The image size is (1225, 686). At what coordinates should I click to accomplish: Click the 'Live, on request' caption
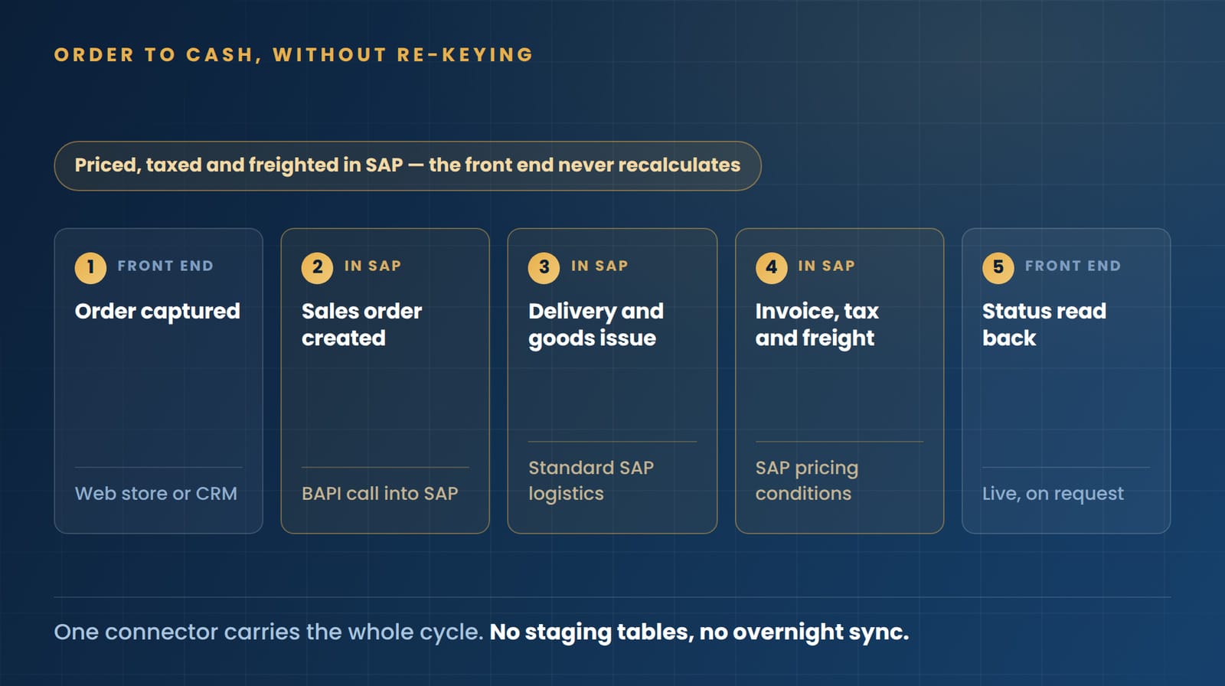1053,494
